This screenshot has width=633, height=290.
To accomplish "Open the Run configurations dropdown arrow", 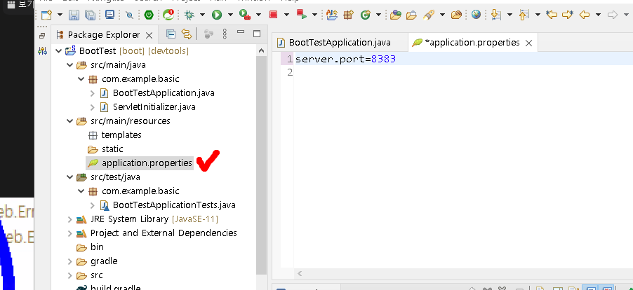I will tap(230, 15).
